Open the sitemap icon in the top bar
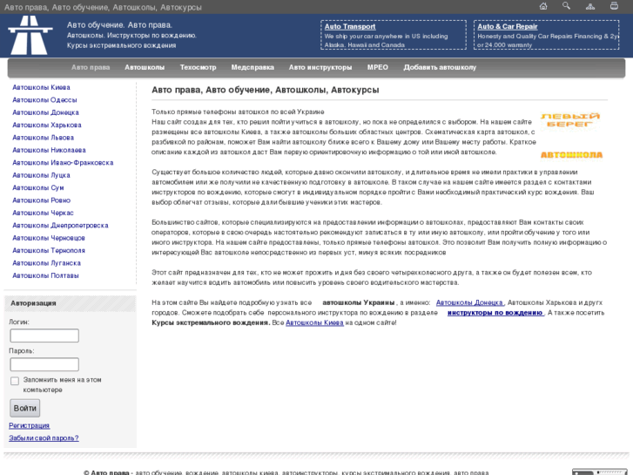 590,6
